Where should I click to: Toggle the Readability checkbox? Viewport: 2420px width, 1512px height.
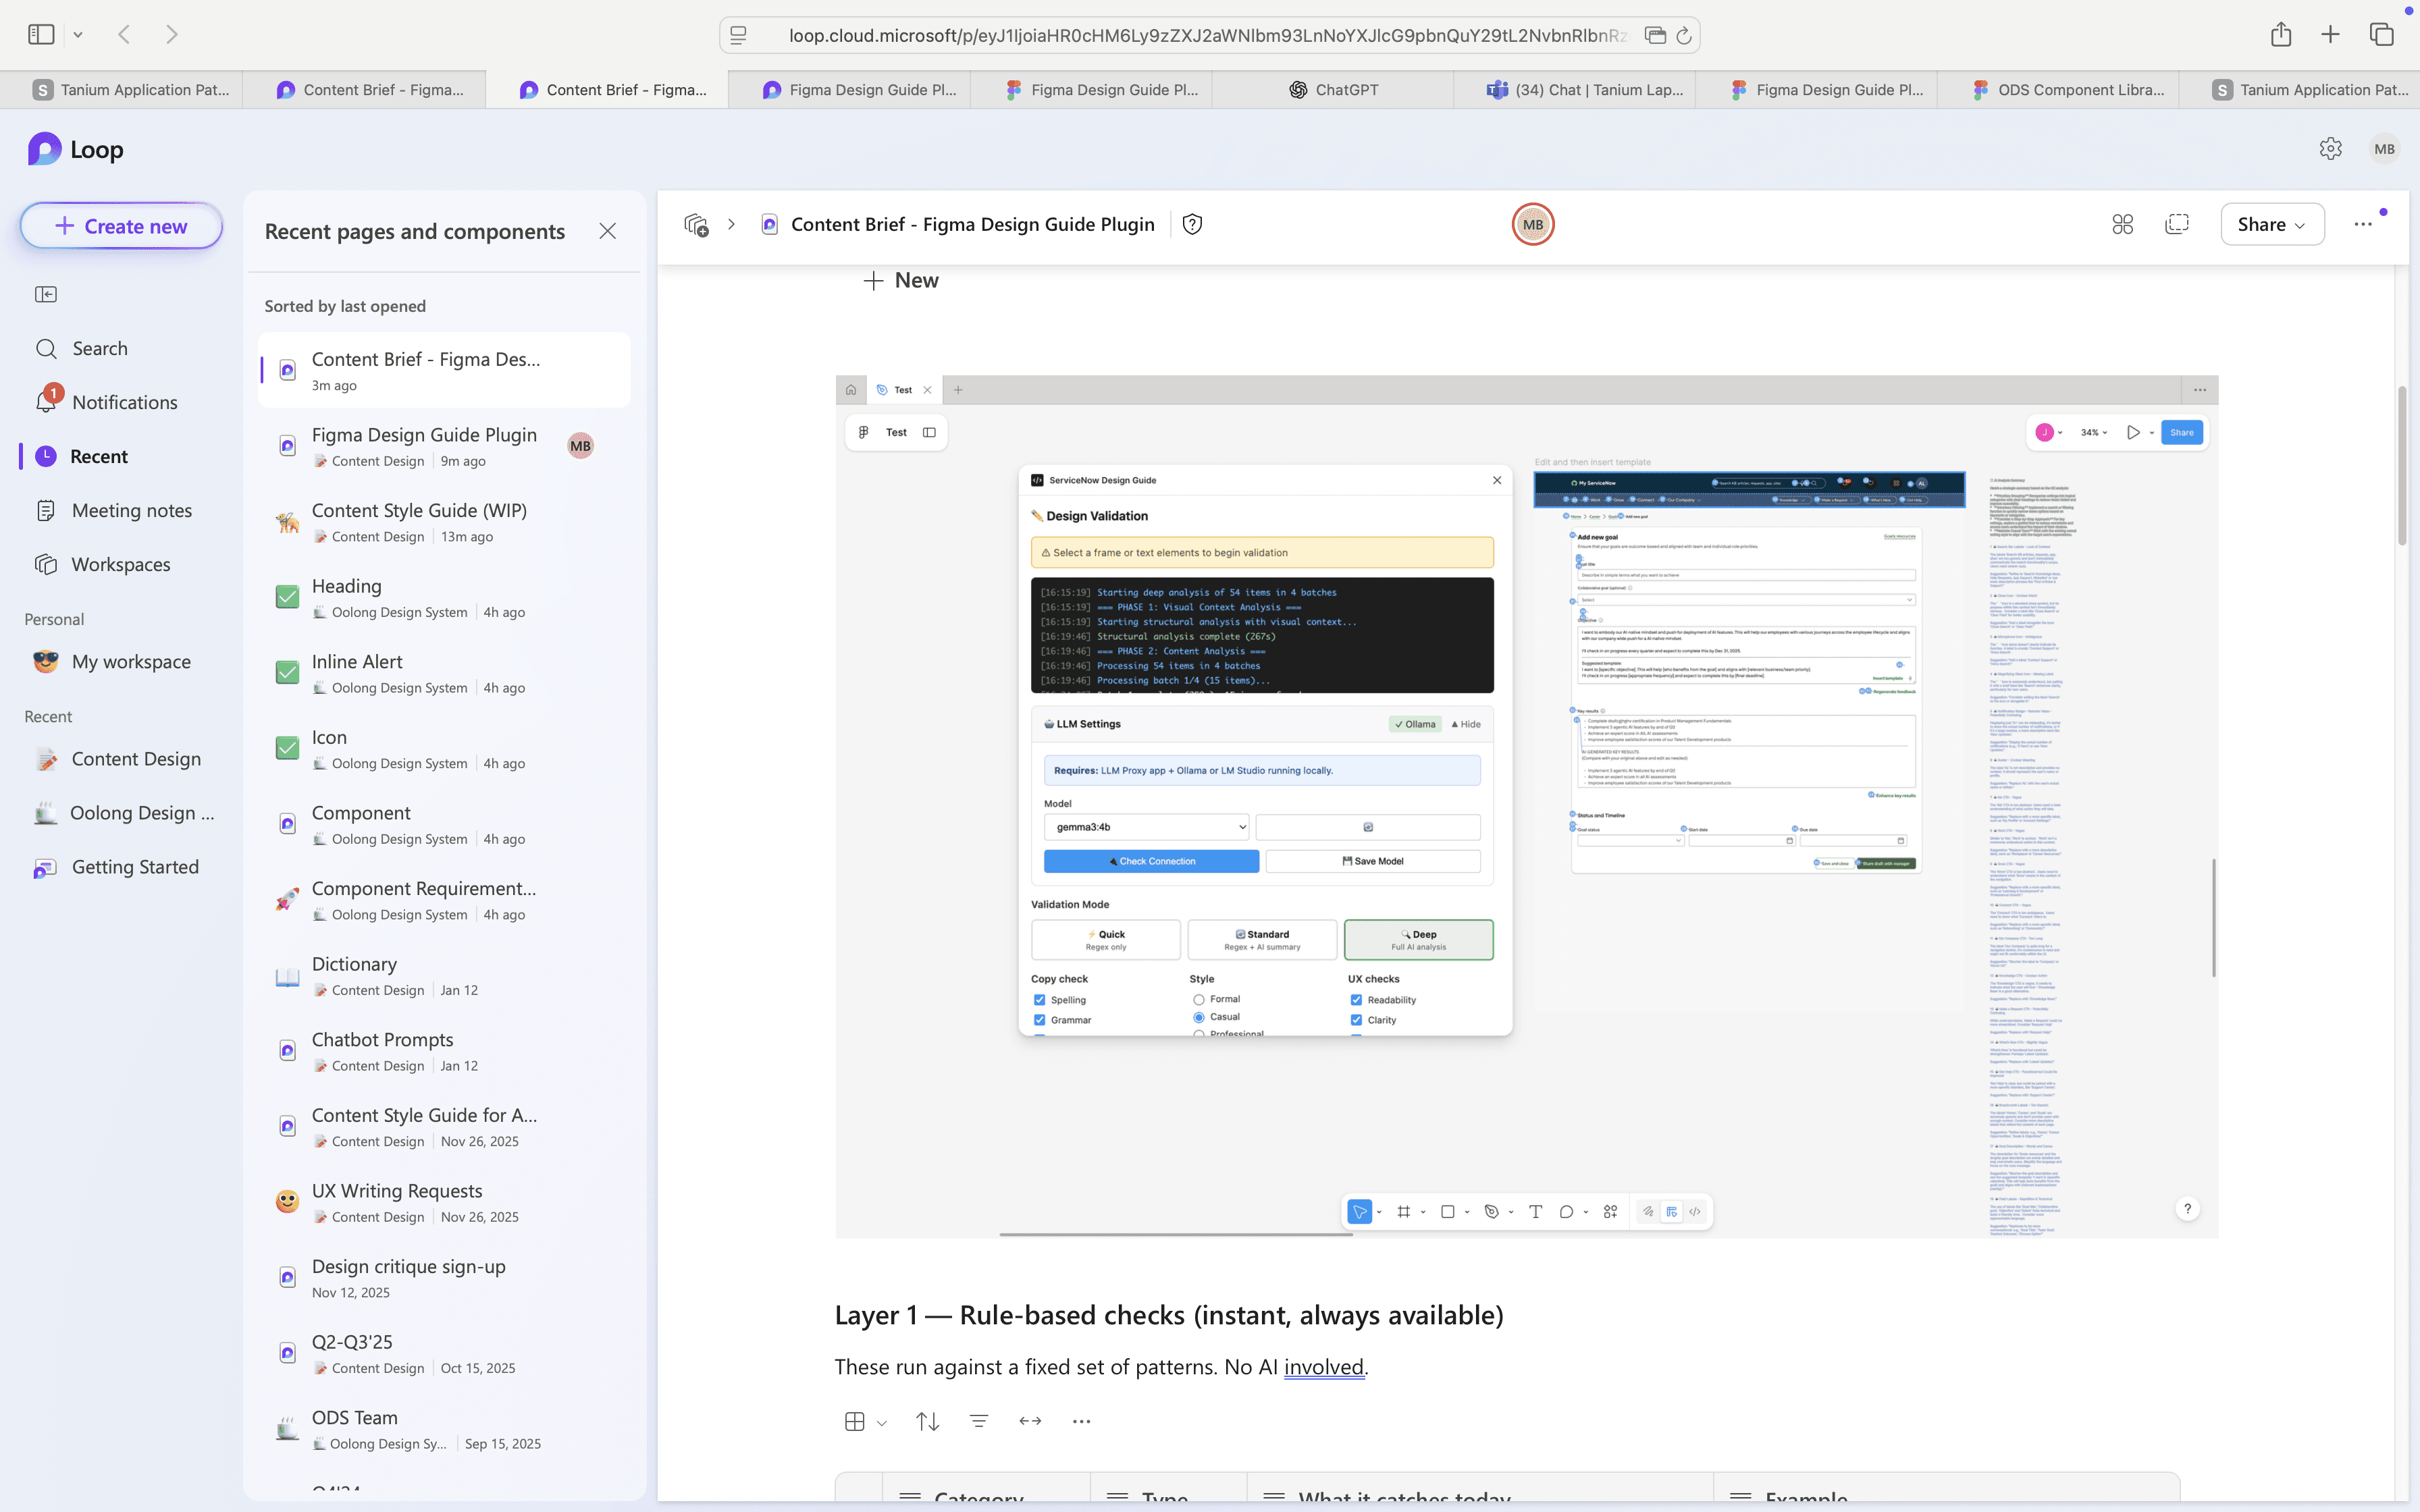pyautogui.click(x=1356, y=1000)
